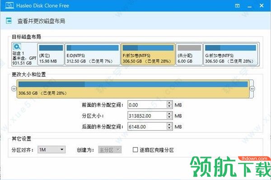This screenshot has height=180, width=271.
Task: Select the F:新加卷 306.50 GB partition
Action: (x=148, y=54)
